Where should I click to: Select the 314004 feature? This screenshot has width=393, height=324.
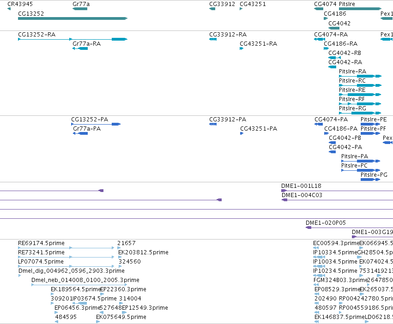click(x=121, y=303)
